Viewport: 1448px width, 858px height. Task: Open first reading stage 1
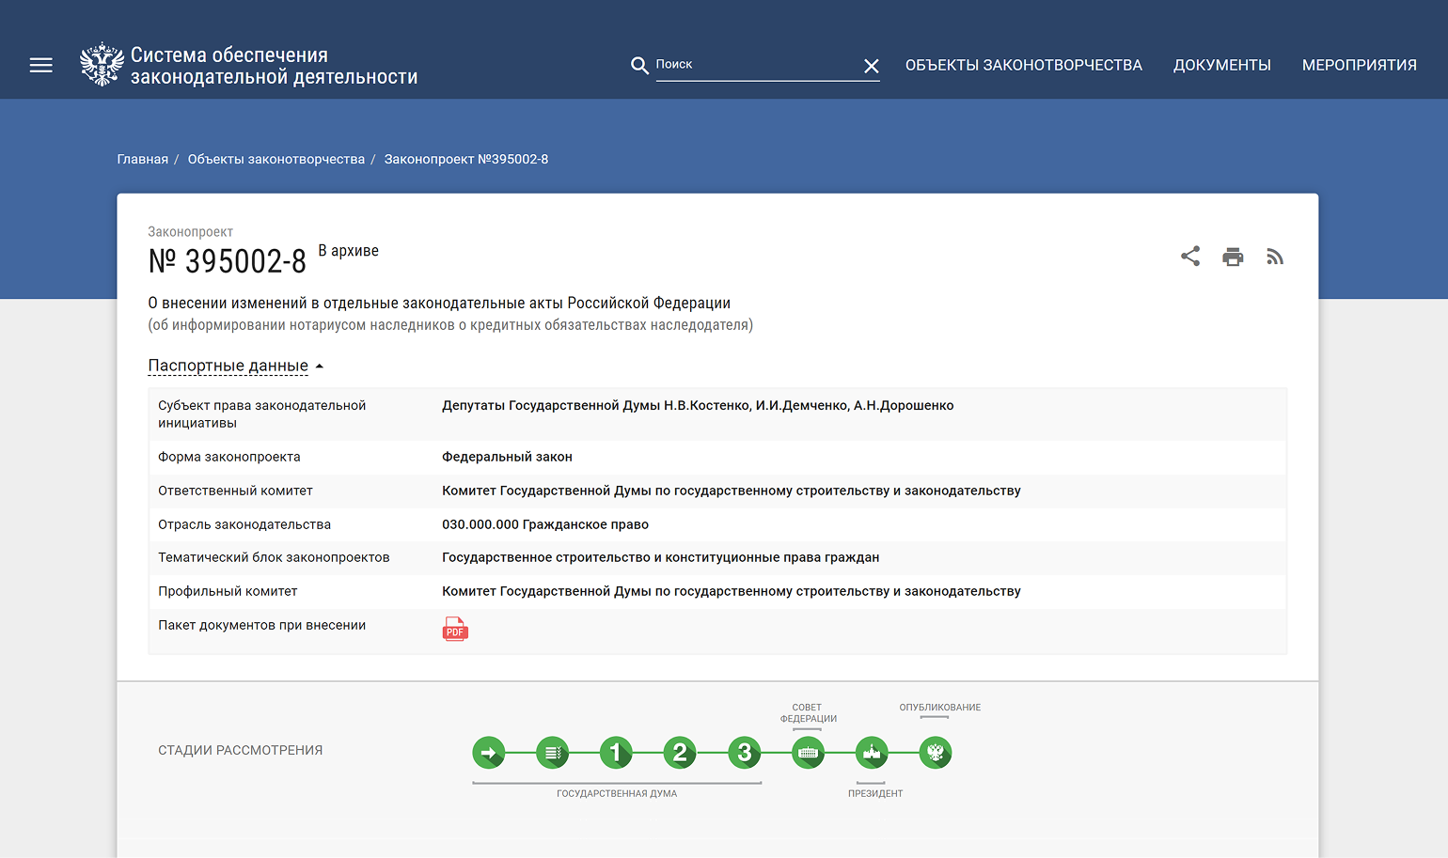[x=616, y=752]
